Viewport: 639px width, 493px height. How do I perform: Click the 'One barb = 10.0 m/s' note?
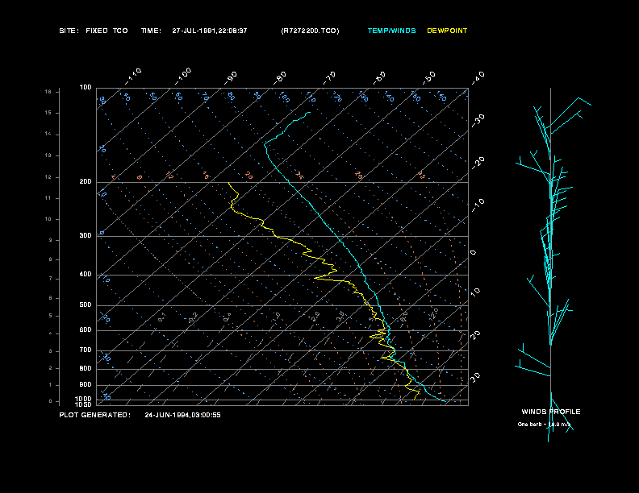click(x=545, y=425)
